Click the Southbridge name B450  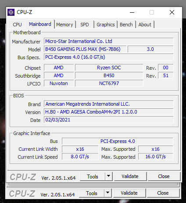click(x=109, y=75)
